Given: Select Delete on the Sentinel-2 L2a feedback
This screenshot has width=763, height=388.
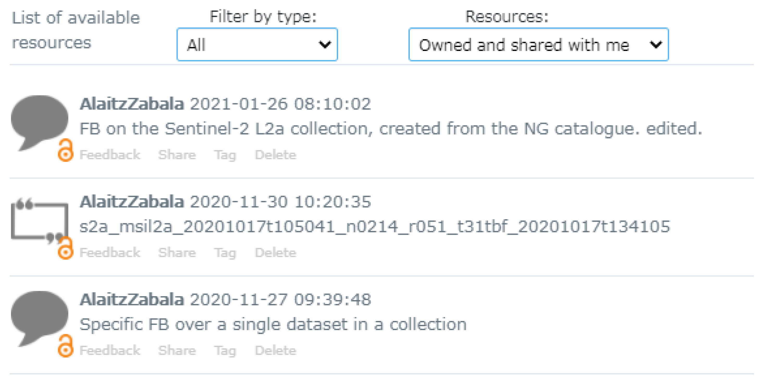Looking at the screenshot, I should [275, 154].
